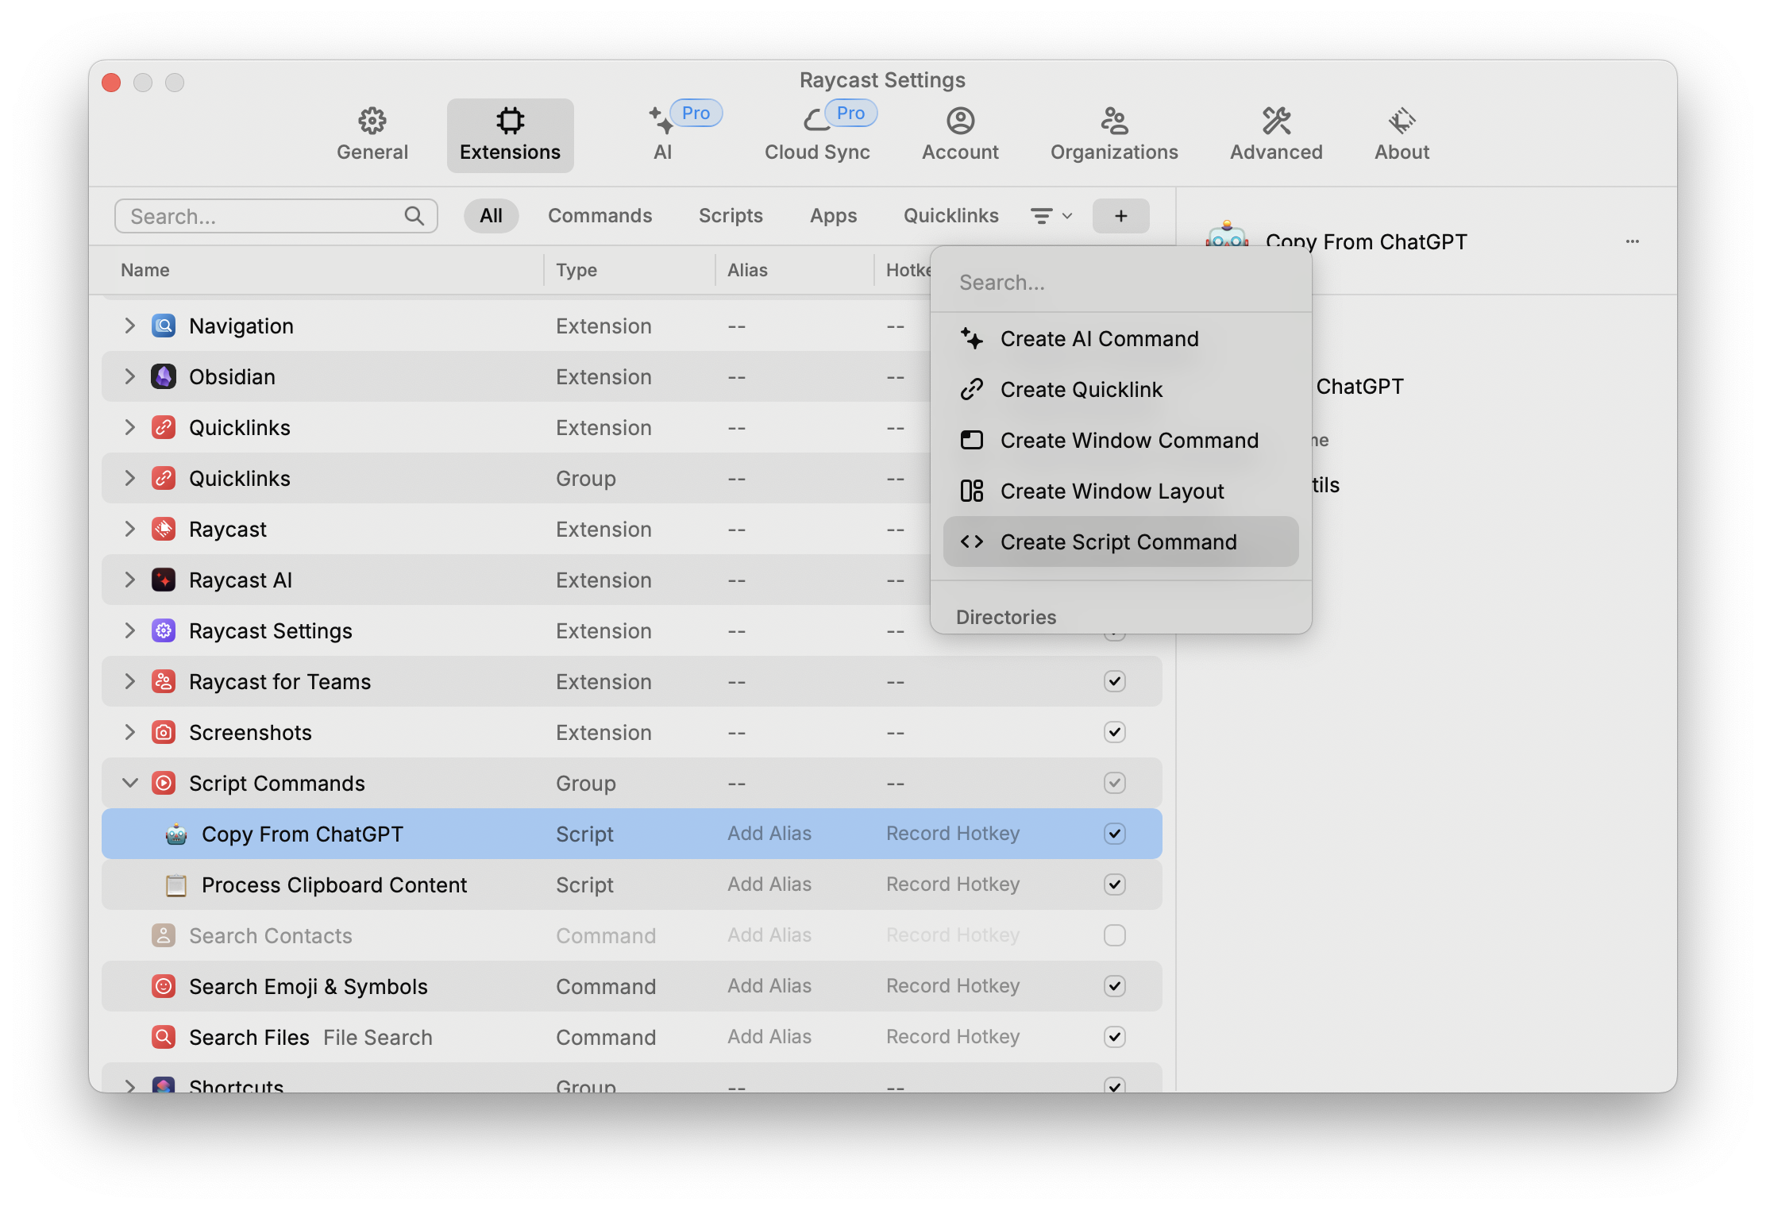The width and height of the screenshot is (1766, 1210).
Task: Toggle the Script Commands group checkbox
Action: tap(1115, 783)
